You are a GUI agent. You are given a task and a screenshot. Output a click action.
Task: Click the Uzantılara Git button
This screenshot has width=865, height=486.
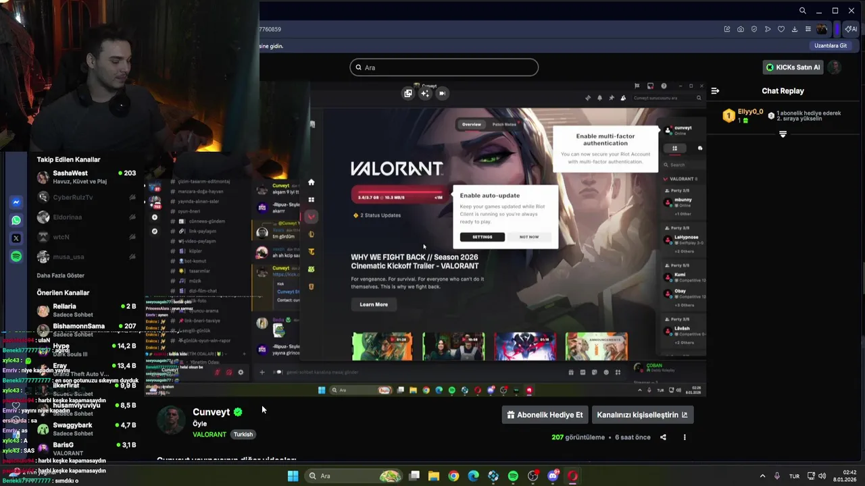pos(831,46)
